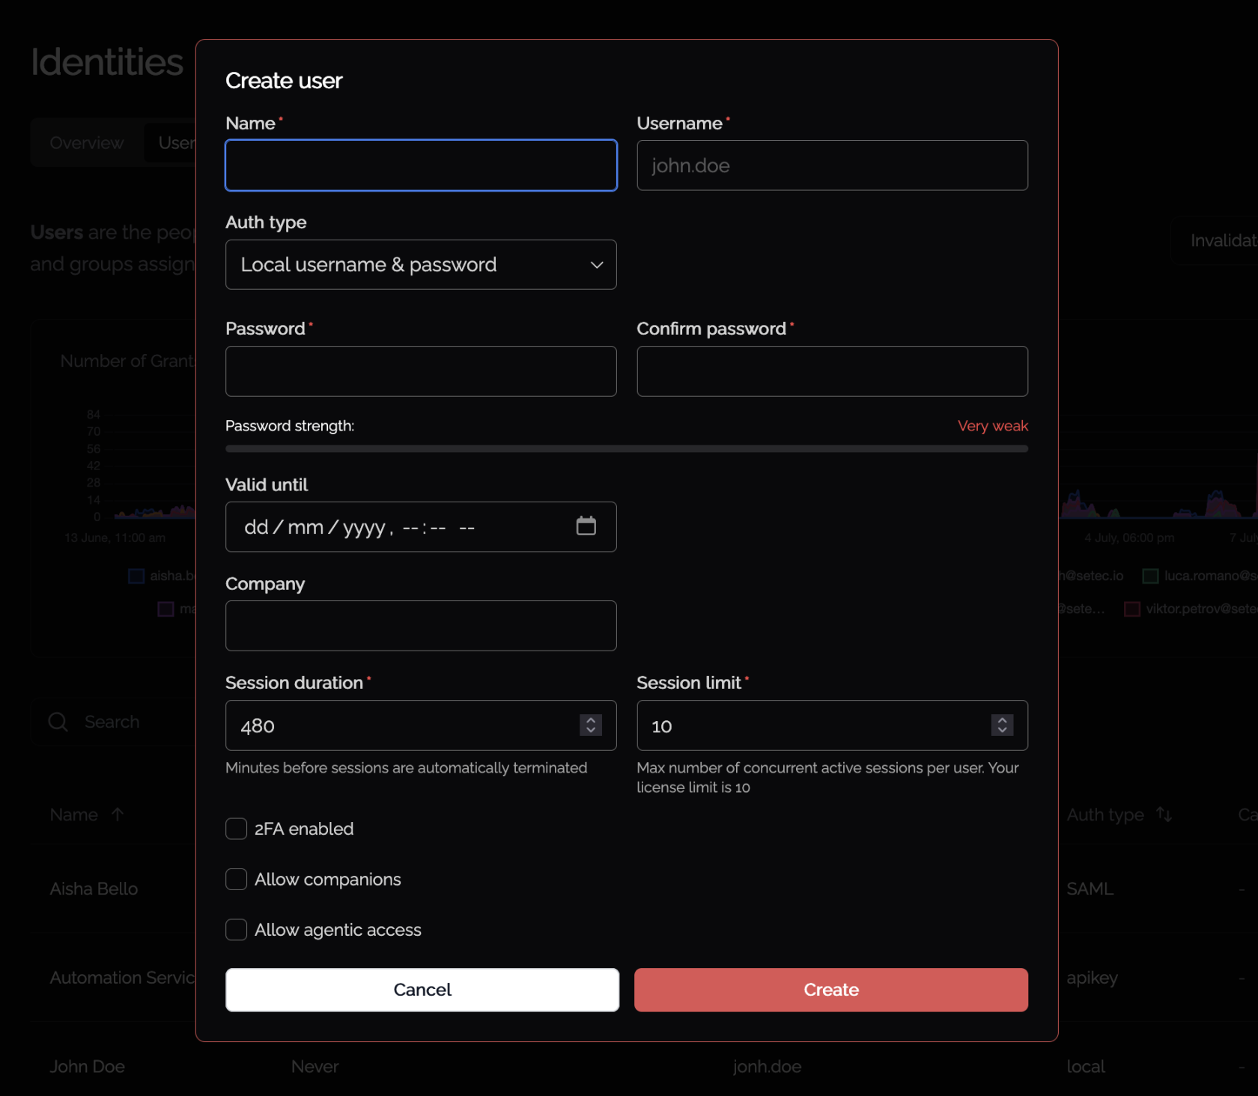
Task: Focus the Username input field
Action: click(832, 165)
